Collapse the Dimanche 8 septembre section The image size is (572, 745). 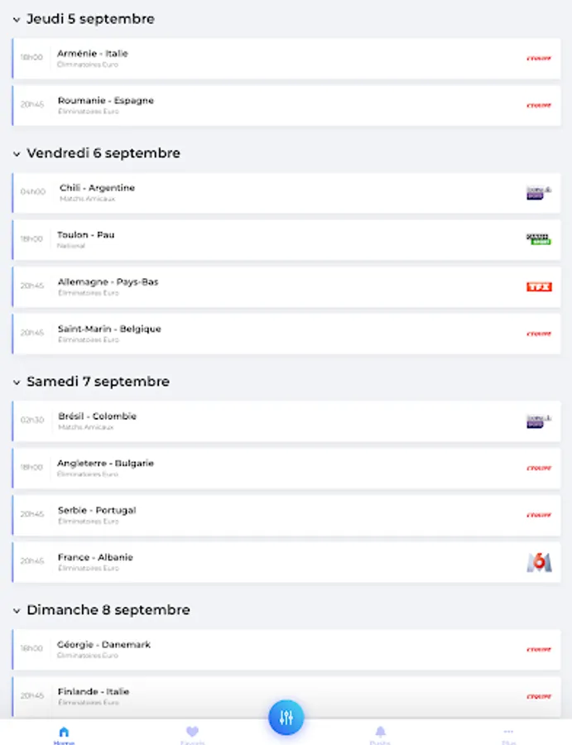point(17,611)
